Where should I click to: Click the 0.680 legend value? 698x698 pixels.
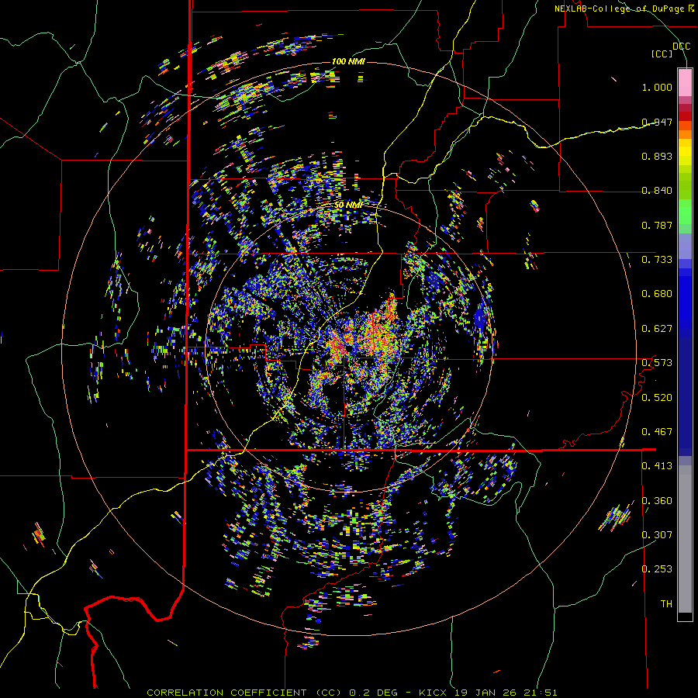tap(657, 294)
